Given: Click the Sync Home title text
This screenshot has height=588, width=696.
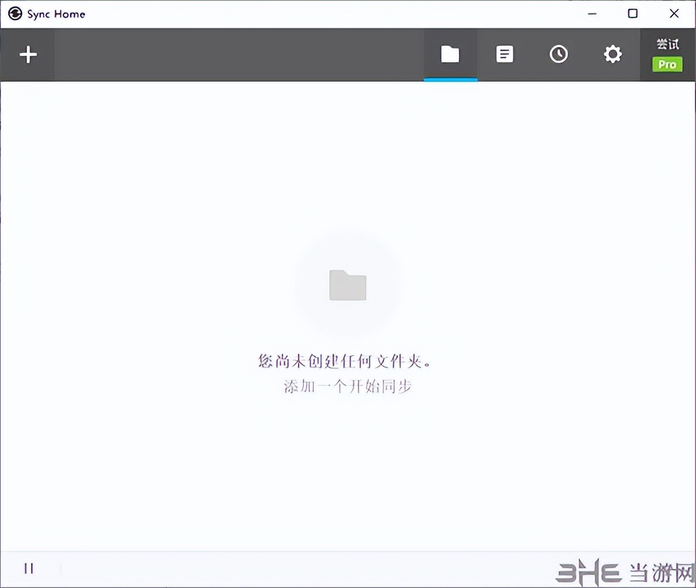Looking at the screenshot, I should pos(55,13).
